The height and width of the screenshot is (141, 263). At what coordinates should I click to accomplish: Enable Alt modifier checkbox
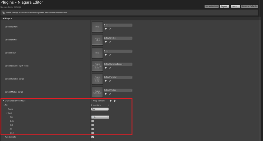point(92,129)
